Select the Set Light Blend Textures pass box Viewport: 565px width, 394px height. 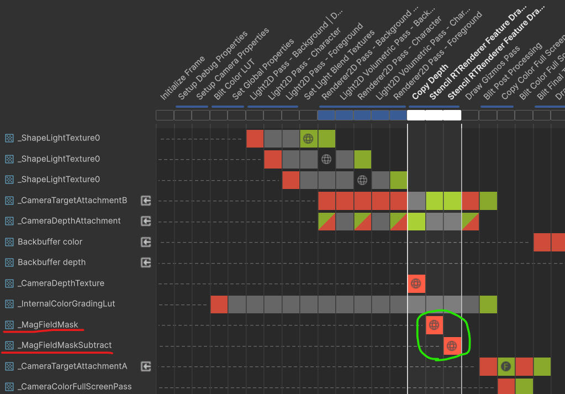pos(308,115)
